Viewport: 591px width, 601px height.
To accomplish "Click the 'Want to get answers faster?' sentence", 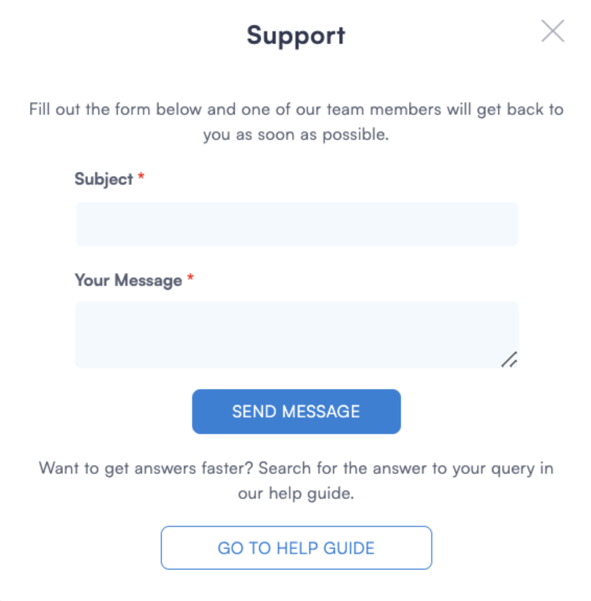I will (x=146, y=468).
